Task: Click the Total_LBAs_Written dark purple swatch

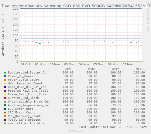Action: [x=5, y=120]
